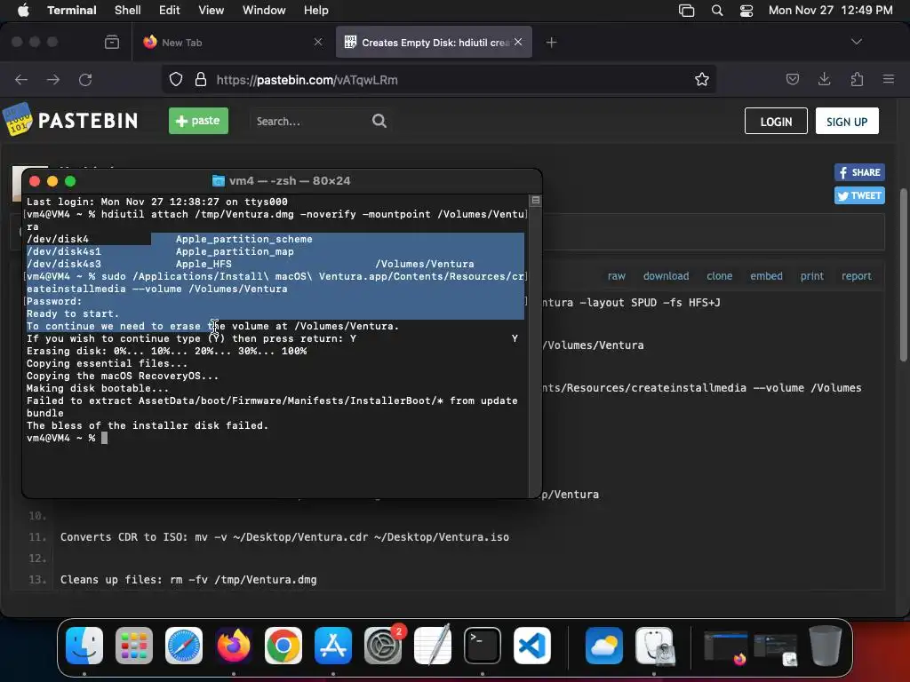Open App Store from the Dock
The width and height of the screenshot is (910, 682).
(333, 646)
